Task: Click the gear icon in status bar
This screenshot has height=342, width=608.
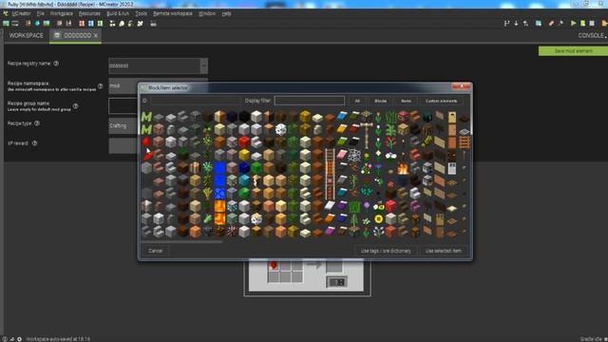Action: [19, 339]
